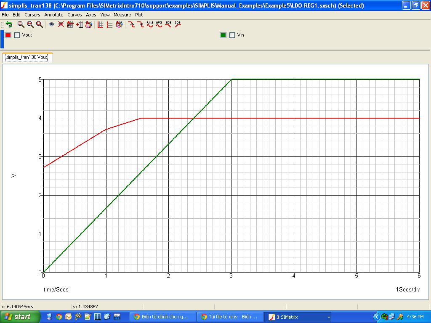Launch Chrome from the quick launch bar
The width and height of the screenshot is (431, 323).
pyautogui.click(x=59, y=317)
